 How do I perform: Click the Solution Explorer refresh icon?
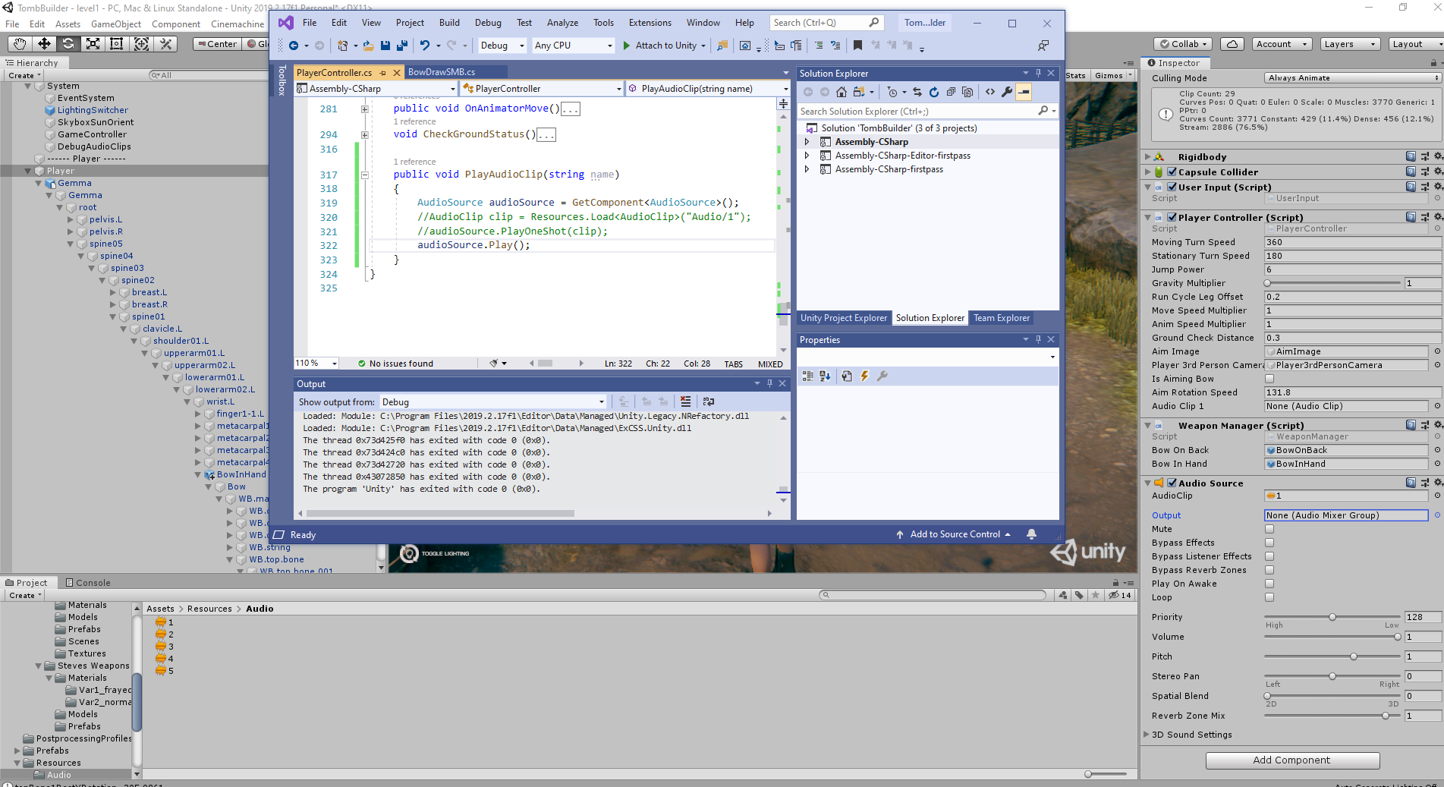pos(933,92)
